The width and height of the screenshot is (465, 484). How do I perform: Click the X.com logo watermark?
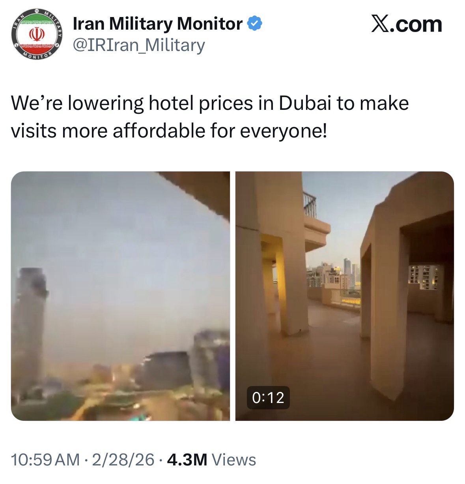point(407,24)
